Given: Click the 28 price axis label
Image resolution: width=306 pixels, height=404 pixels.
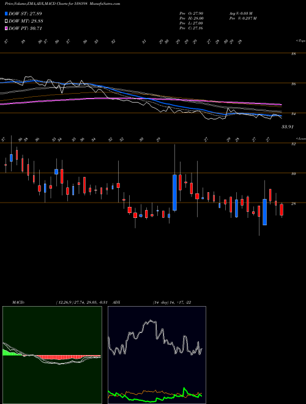Looking at the screenshot, I should click(x=293, y=204).
